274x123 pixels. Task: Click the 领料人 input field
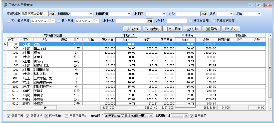point(177,21)
